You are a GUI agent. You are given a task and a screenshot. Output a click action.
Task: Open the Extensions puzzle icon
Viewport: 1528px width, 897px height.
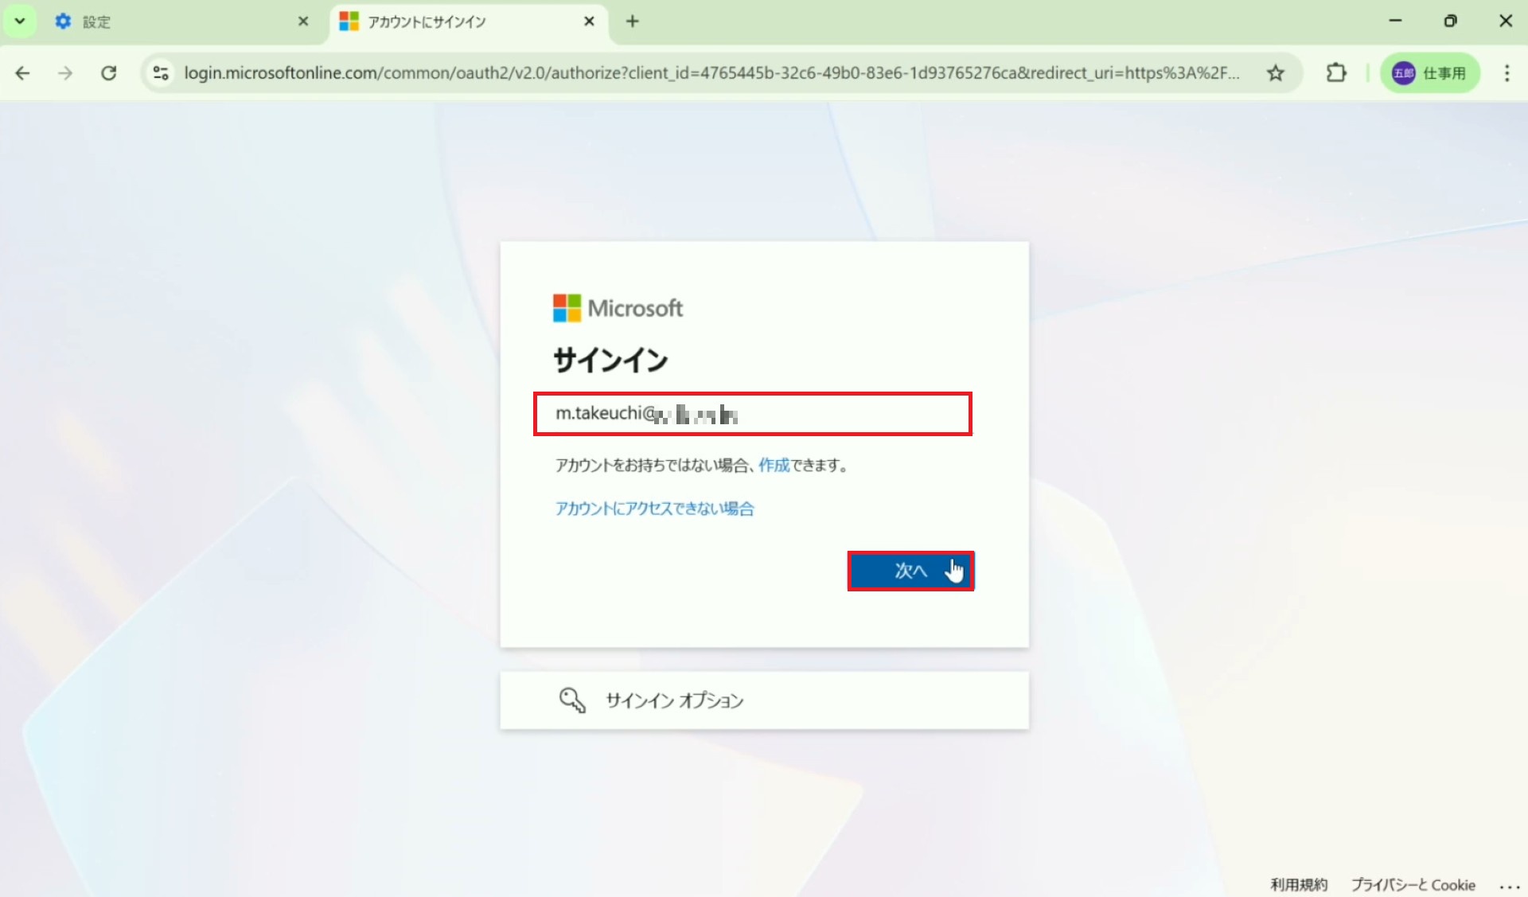point(1336,73)
